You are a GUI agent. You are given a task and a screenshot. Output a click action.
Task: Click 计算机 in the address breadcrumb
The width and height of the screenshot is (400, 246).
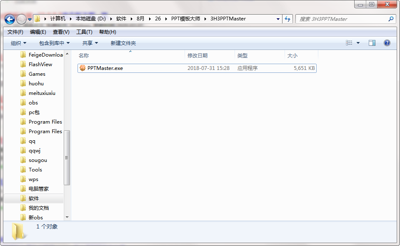[x=57, y=19]
